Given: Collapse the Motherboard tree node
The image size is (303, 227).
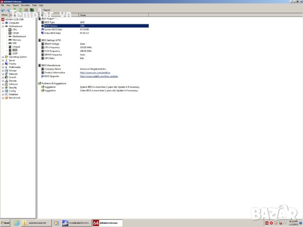Looking at the screenshot, I should coord(3,26).
